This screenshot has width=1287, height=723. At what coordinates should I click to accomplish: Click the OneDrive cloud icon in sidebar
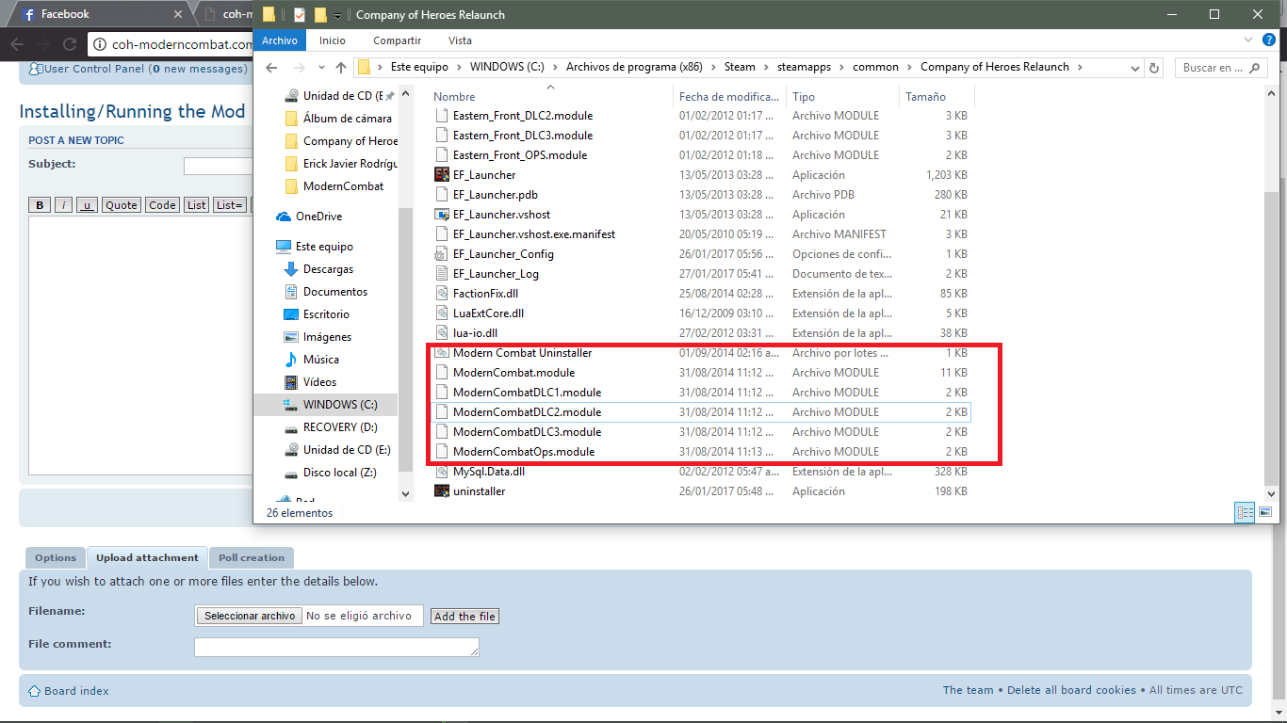pyautogui.click(x=284, y=217)
